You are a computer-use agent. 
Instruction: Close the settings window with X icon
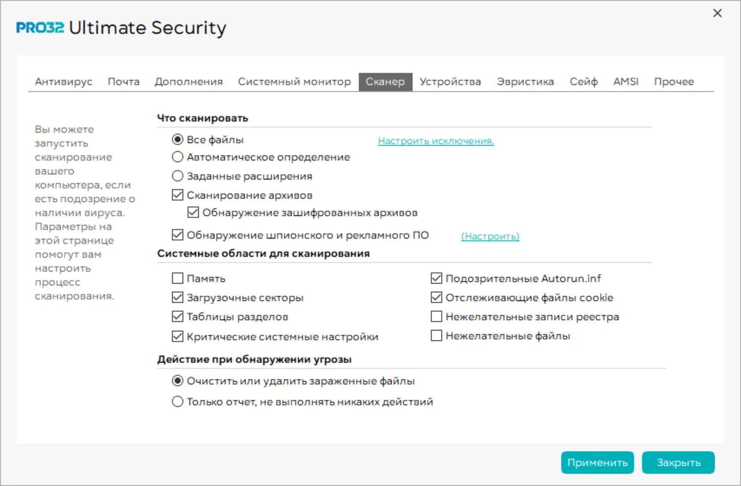pos(717,13)
